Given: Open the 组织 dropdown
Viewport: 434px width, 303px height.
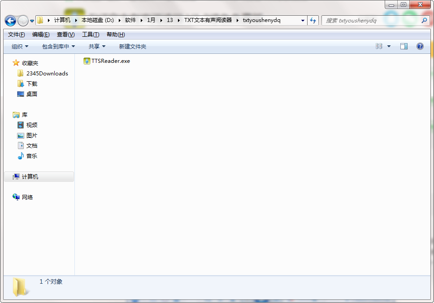Looking at the screenshot, I should click(x=20, y=46).
